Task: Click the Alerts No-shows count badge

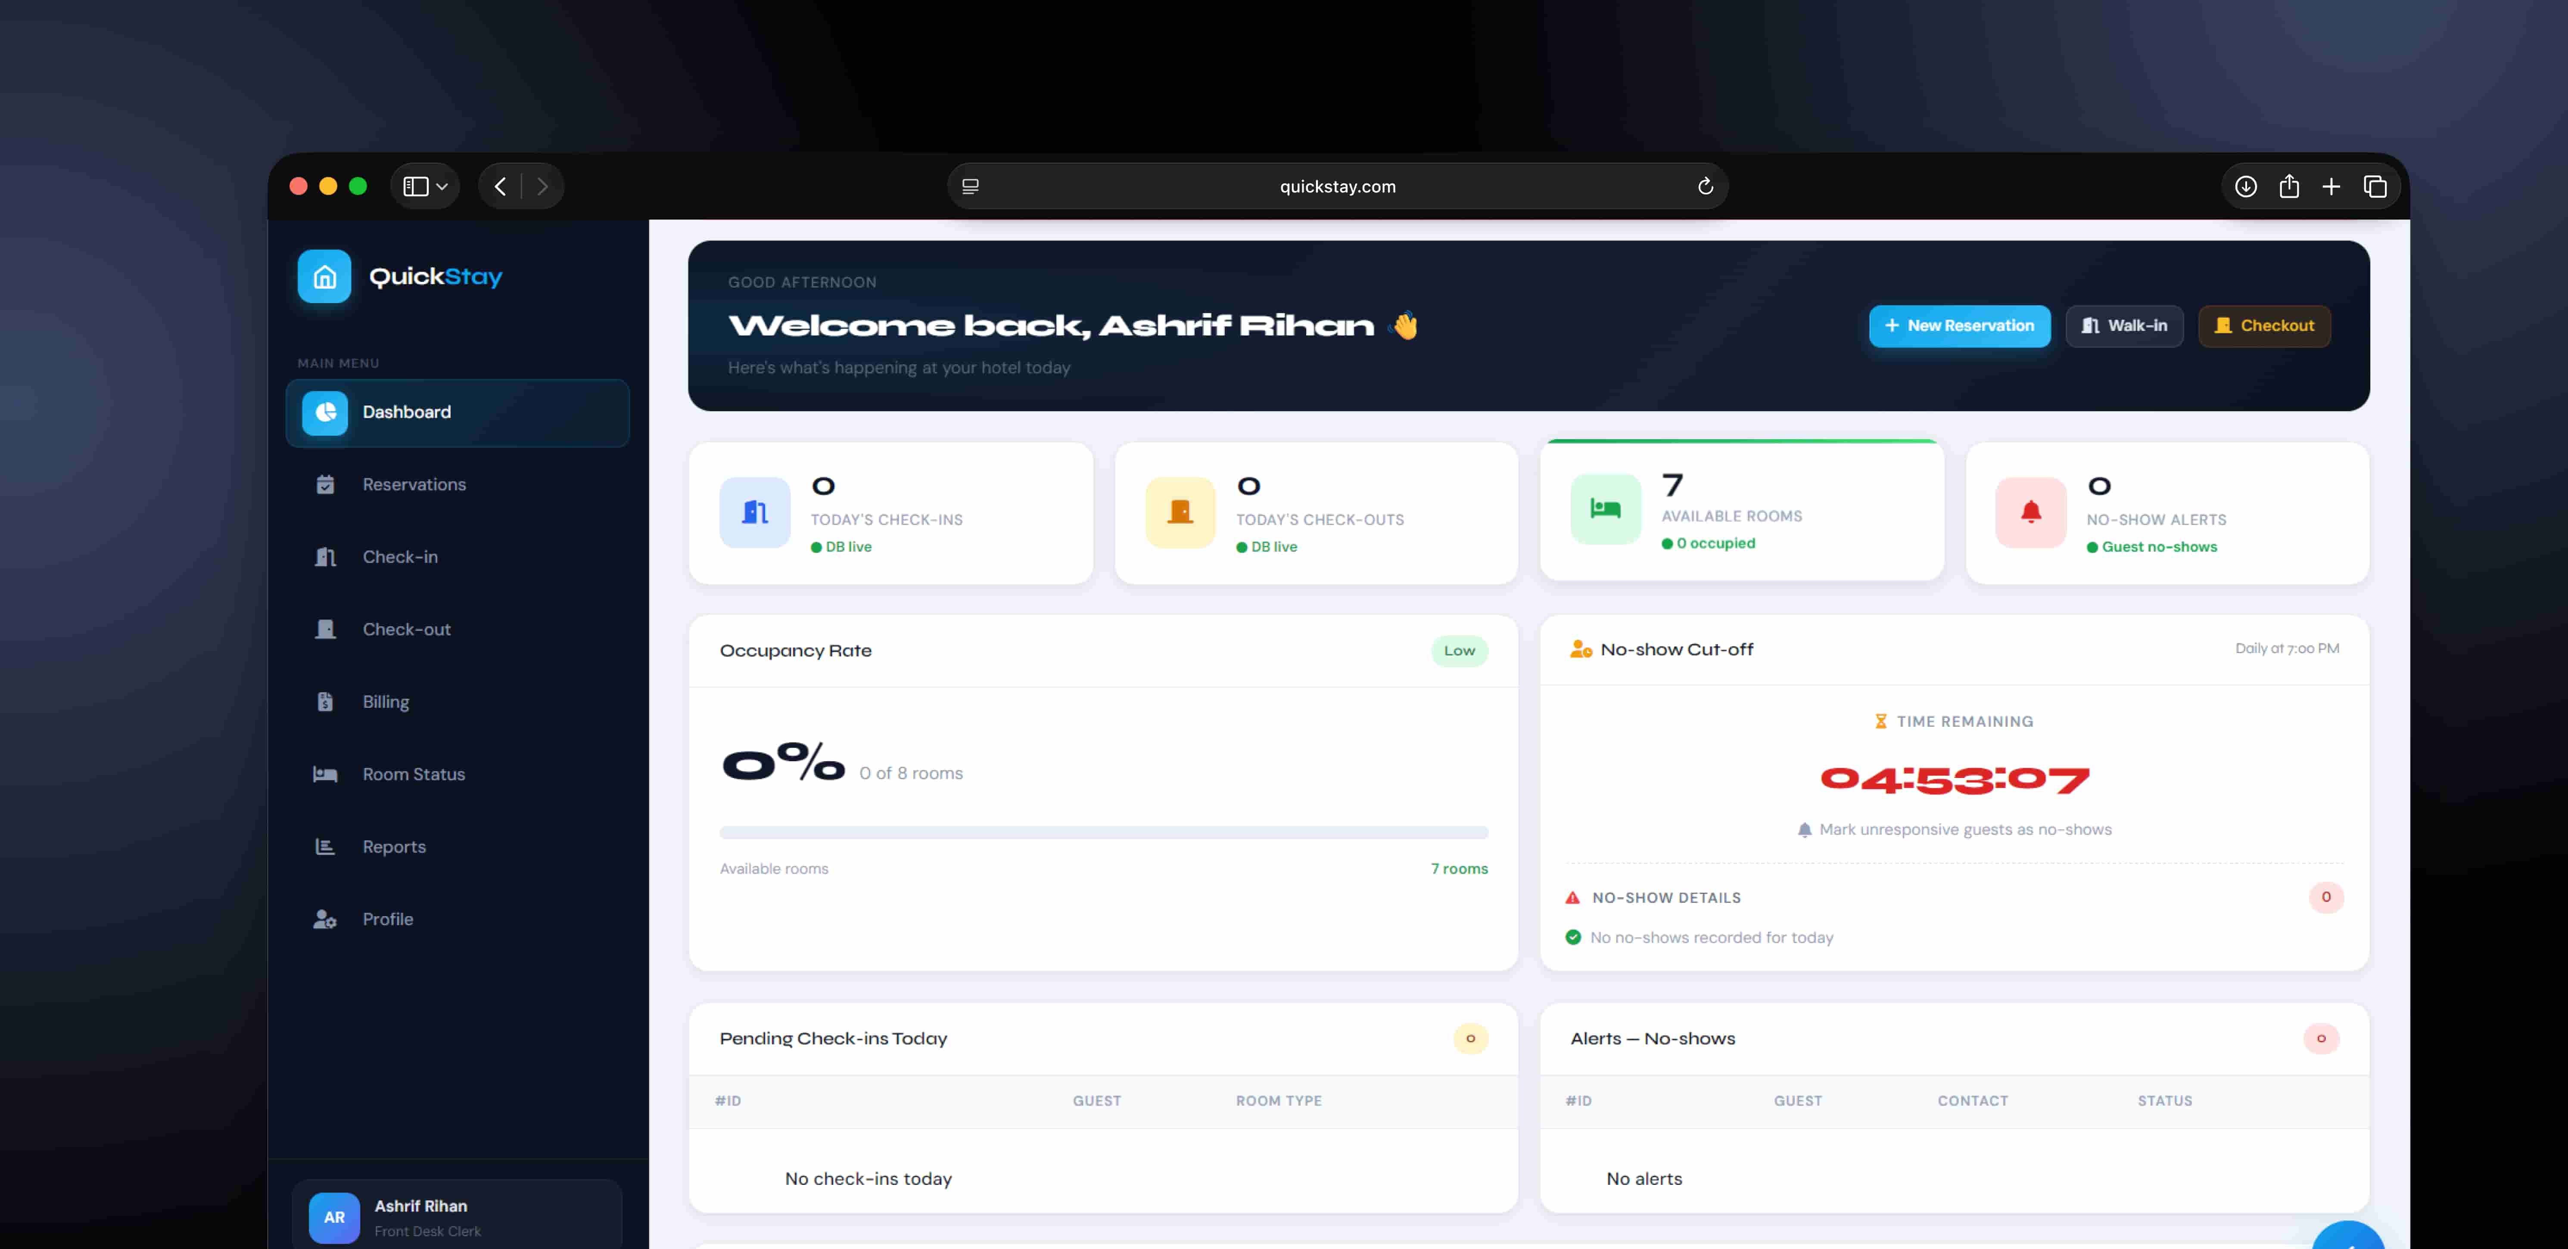Action: point(2321,1039)
